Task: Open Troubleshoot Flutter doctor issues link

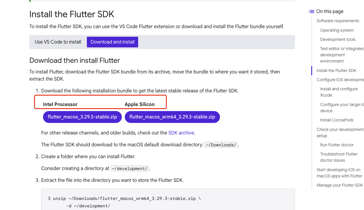Action: tap(339, 157)
